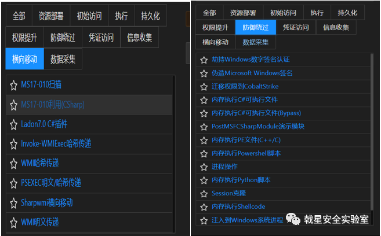Image resolution: width=381 pixels, height=236 pixels.
Task: Star the MS17-010扫描 module in left panel
Action: coord(13,85)
